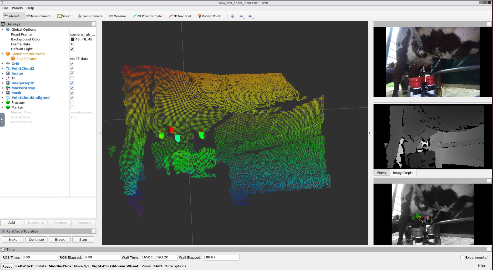This screenshot has width=493, height=270.
Task: Collapse the Marker display node
Action: pyautogui.click(x=3, y=107)
